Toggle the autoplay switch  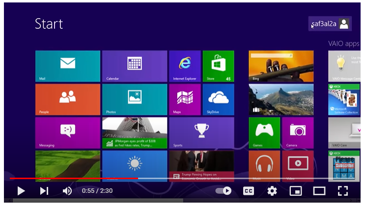pos(224,191)
